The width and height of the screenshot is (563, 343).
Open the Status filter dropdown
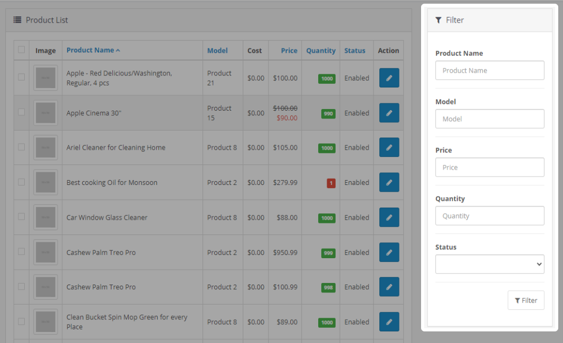tap(489, 264)
